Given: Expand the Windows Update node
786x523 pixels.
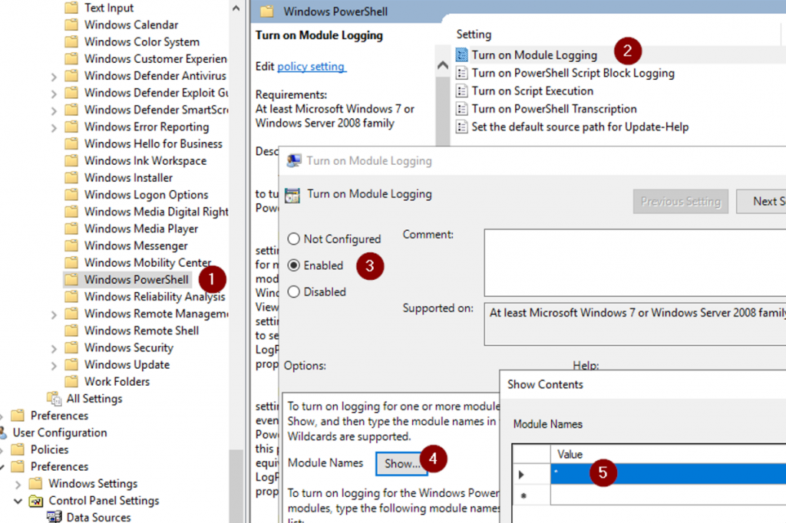Looking at the screenshot, I should tap(54, 366).
